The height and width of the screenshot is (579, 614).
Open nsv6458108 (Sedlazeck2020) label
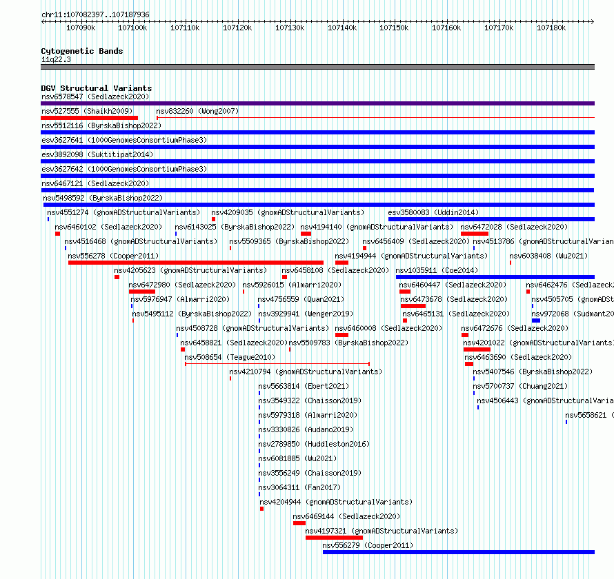pyautogui.click(x=335, y=270)
